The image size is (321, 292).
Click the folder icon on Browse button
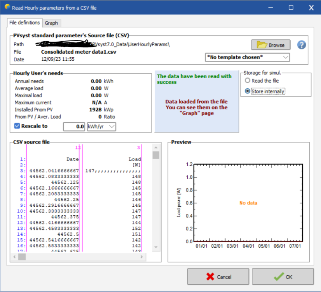(x=261, y=45)
